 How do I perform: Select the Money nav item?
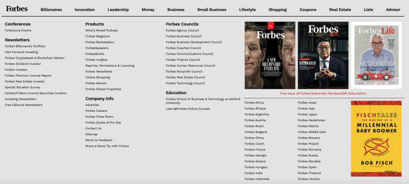coord(148,10)
